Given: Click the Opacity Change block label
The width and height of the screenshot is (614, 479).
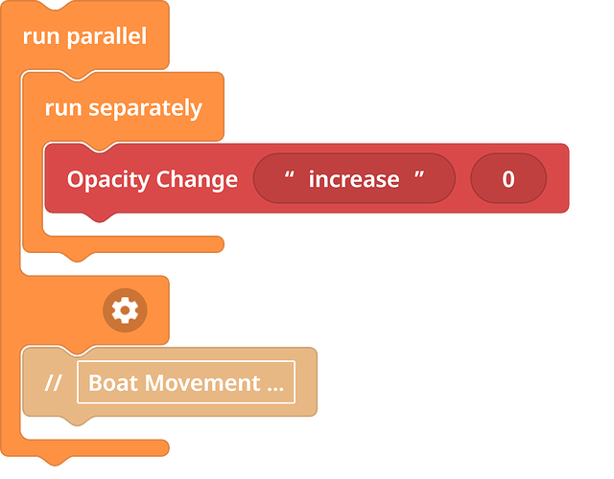Looking at the screenshot, I should click(152, 179).
